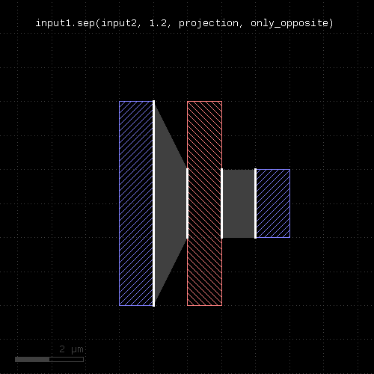Click short white edge on red rectangle's left
The height and width of the screenshot is (374, 374).
pyautogui.click(x=187, y=203)
